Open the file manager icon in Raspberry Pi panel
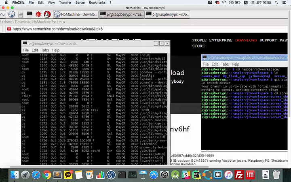291x182 pixels. pos(21,14)
